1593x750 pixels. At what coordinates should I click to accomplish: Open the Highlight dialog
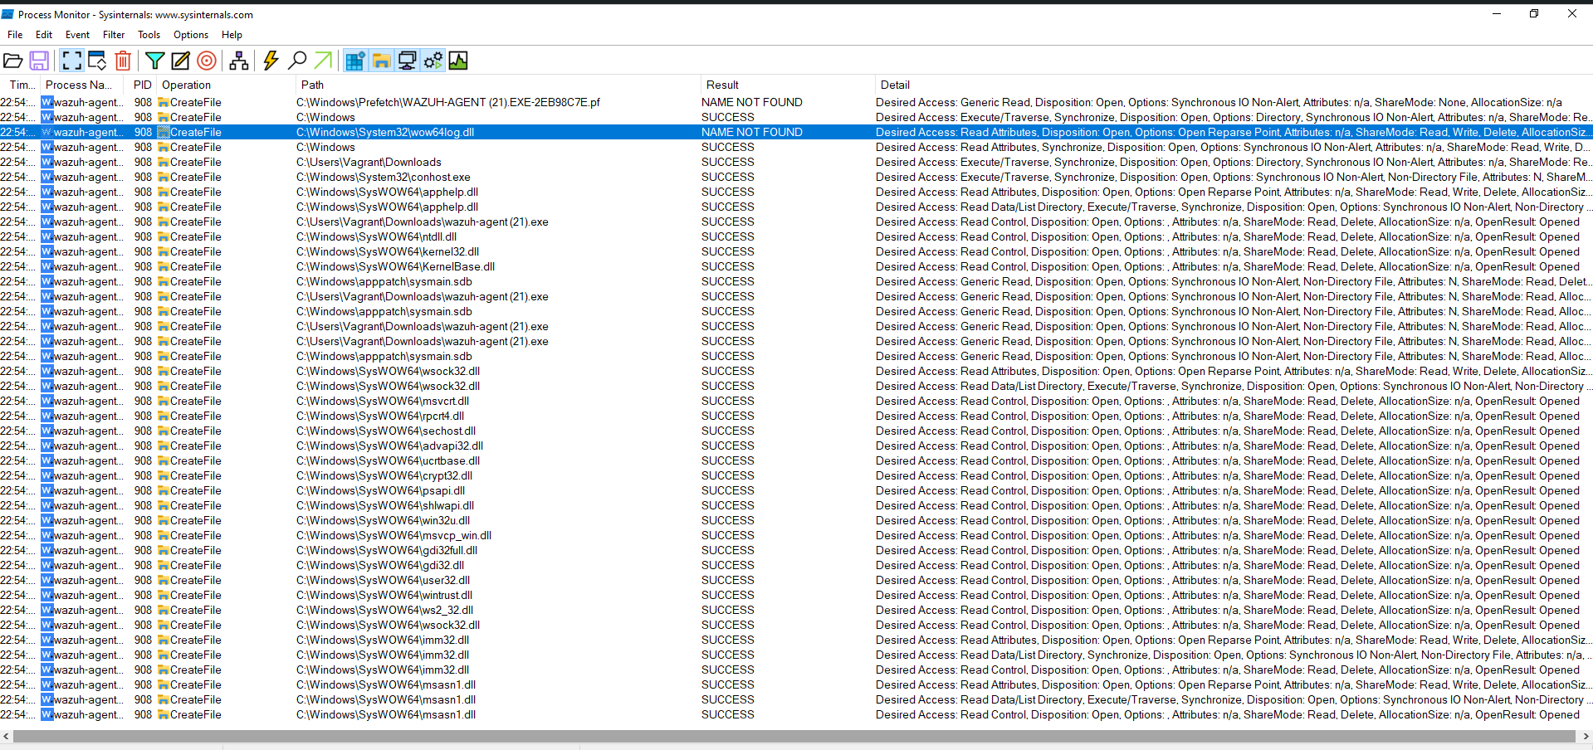(x=180, y=60)
